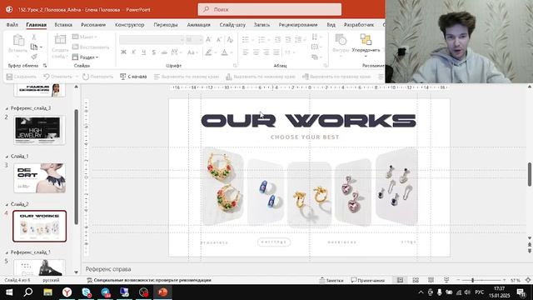Click the text shadow S icon
The image size is (533, 300).
point(154,52)
